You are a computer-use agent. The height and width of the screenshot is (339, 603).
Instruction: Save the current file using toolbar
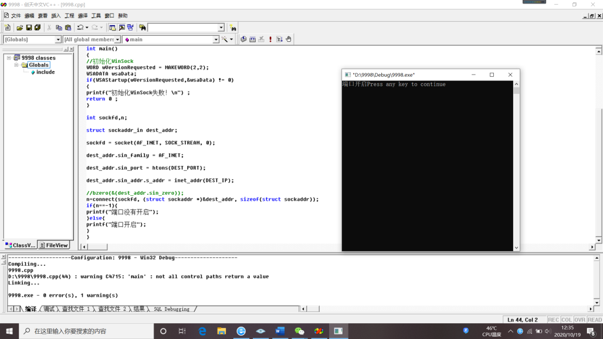(x=29, y=28)
